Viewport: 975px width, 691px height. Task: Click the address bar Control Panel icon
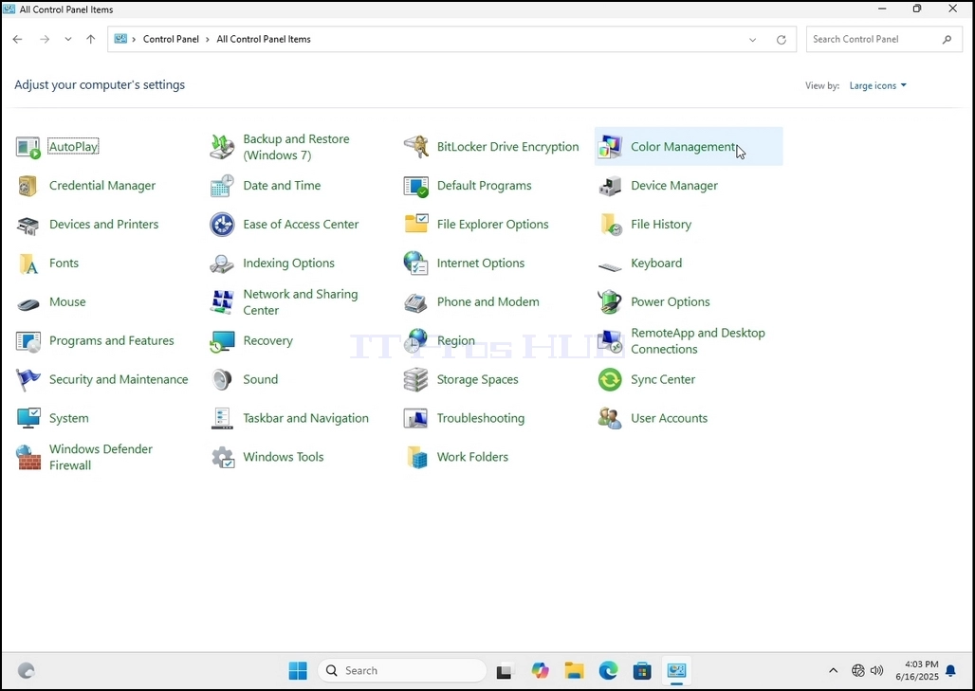(120, 39)
